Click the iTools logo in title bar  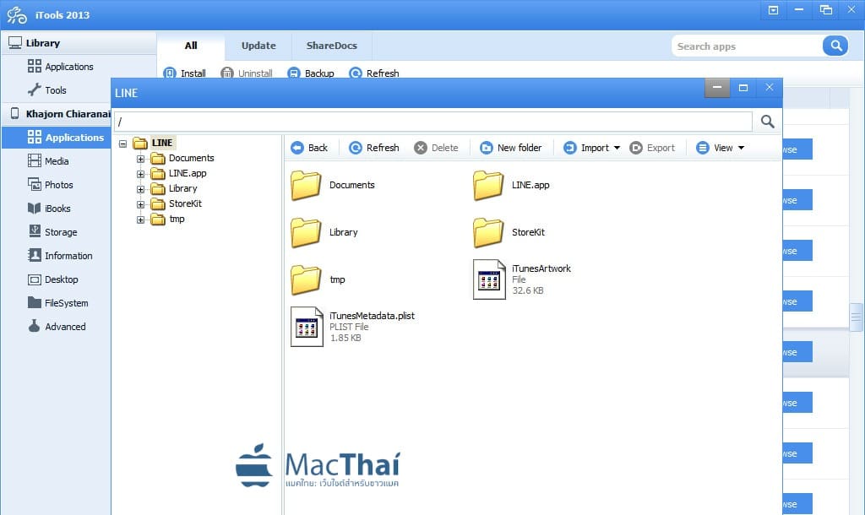click(17, 15)
